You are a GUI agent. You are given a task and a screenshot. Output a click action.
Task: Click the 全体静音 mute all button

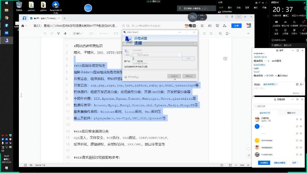(264, 163)
